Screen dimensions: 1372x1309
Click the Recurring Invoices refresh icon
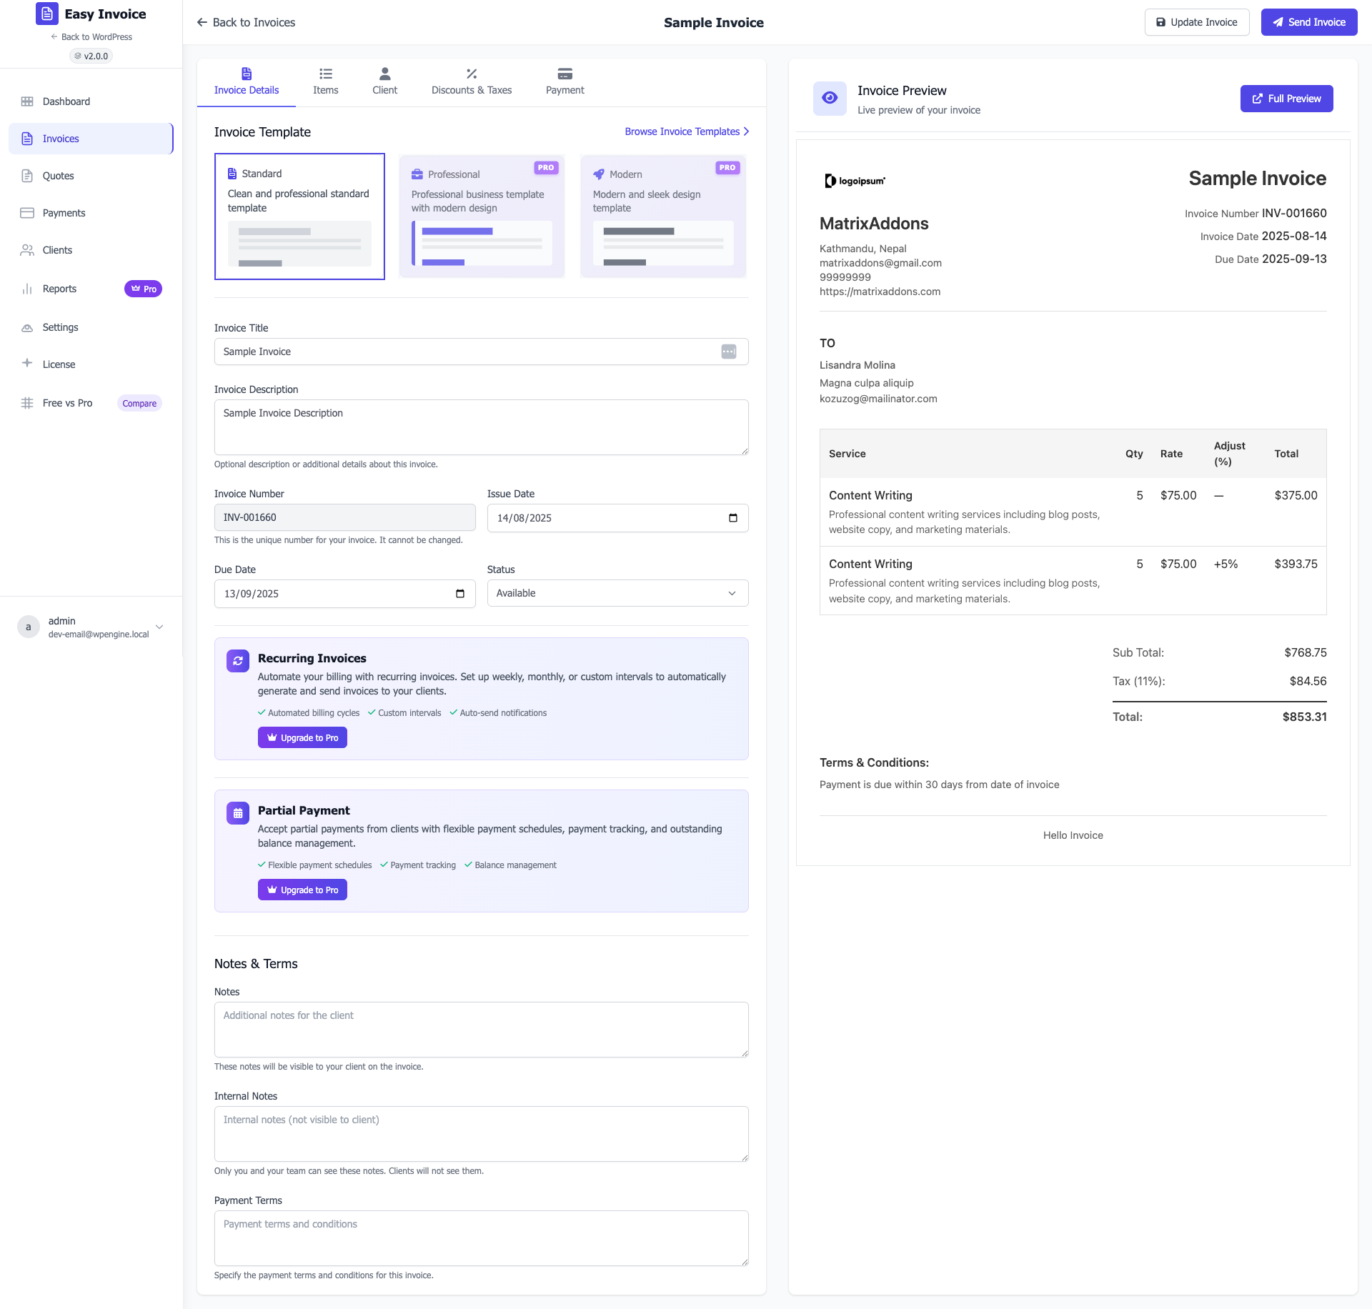[238, 661]
